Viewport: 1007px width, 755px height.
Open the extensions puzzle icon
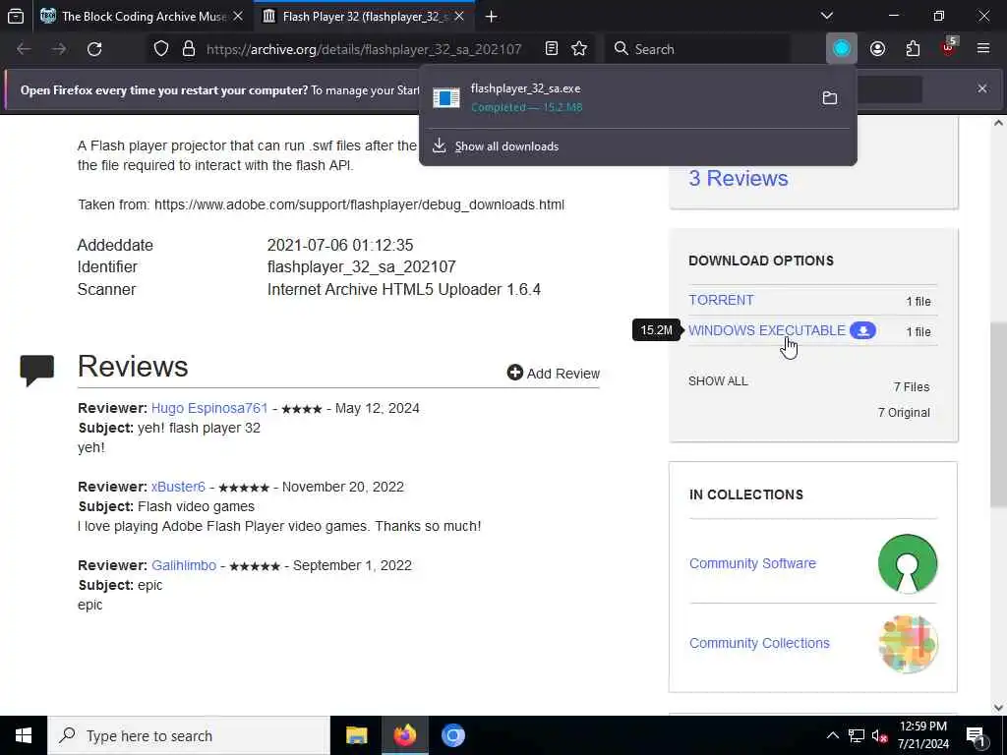[x=913, y=49]
